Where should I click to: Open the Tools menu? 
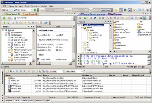(27, 6)
